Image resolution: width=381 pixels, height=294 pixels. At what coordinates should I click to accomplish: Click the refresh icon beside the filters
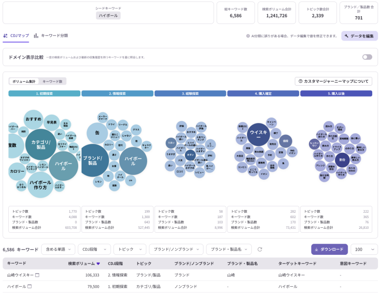(x=260, y=249)
